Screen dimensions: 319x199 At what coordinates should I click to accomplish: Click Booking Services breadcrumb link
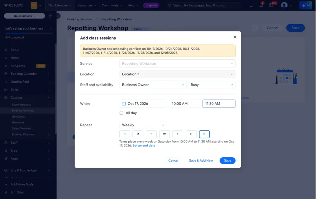click(x=79, y=19)
